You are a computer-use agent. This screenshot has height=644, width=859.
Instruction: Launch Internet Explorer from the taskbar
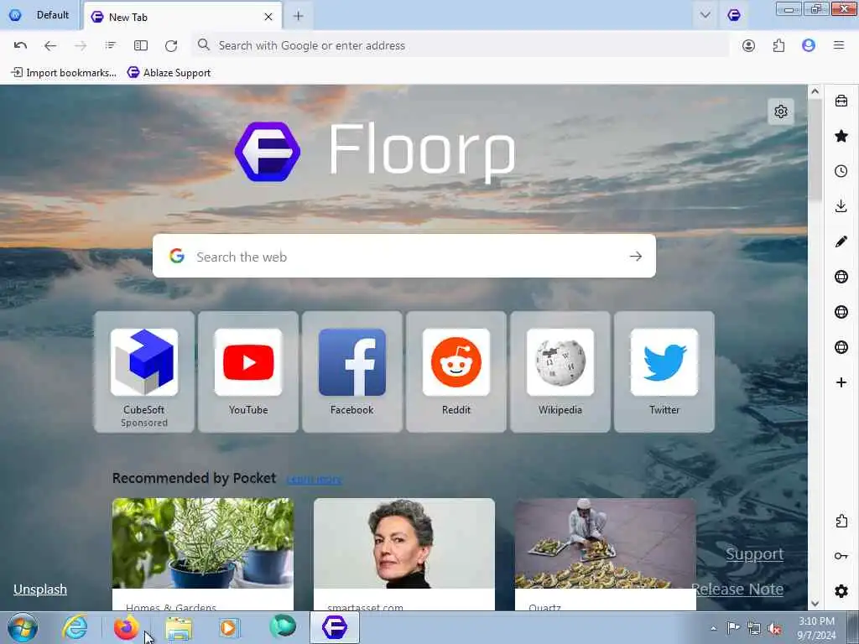tap(75, 627)
